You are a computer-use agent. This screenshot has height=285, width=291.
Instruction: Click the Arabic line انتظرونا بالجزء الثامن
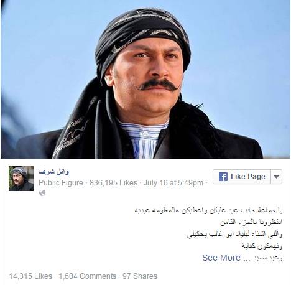[x=251, y=222]
